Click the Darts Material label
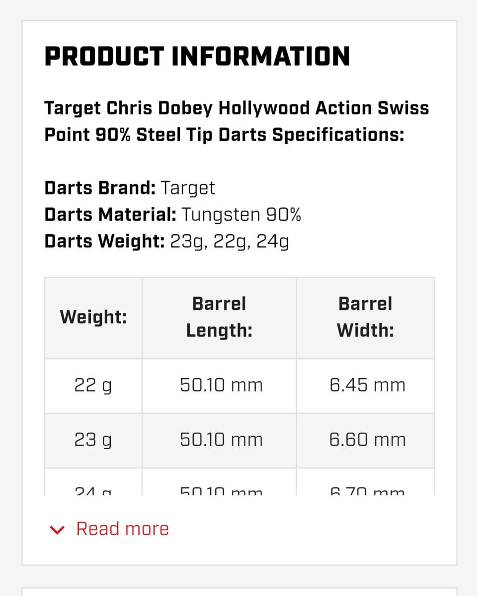The height and width of the screenshot is (596, 477). click(110, 214)
